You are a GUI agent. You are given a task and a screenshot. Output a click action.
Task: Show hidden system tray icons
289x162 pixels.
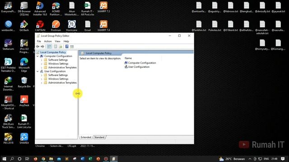click(250, 159)
